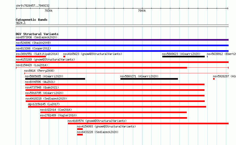Click the chr9:7826457..7849232 position label
Screen dimensions: 236x145
(x=33, y=6)
